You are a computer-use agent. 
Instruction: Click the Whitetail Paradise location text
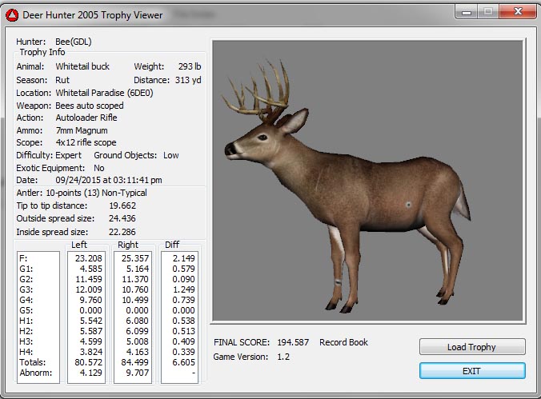click(x=103, y=92)
